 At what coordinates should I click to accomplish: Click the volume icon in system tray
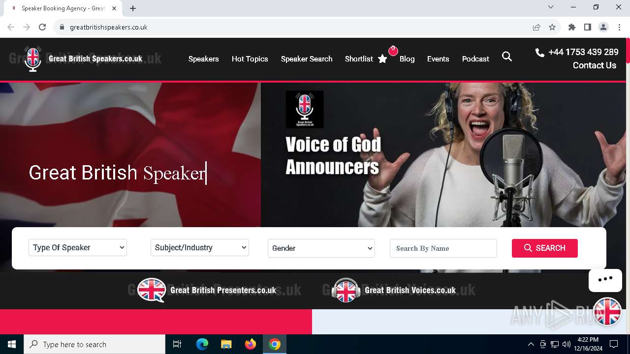click(x=567, y=344)
